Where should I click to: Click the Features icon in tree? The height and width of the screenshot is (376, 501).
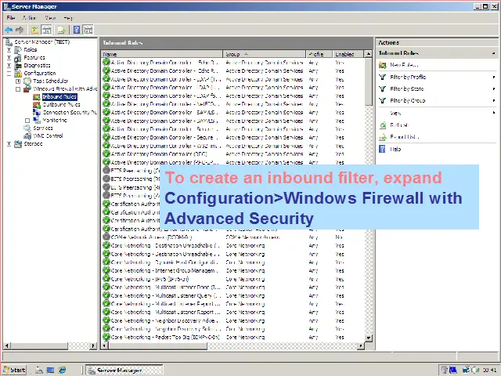18,57
